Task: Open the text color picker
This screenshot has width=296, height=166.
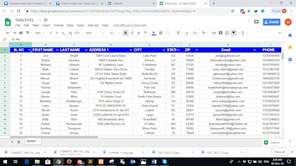Action: point(145,33)
